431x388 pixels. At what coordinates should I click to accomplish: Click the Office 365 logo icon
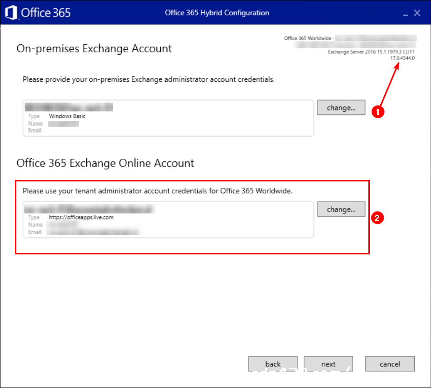11,13
